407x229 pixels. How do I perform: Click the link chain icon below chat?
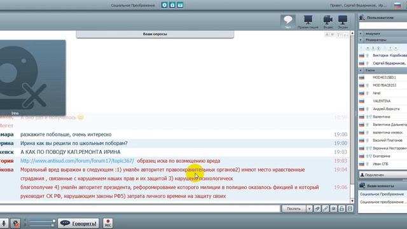[325, 209]
